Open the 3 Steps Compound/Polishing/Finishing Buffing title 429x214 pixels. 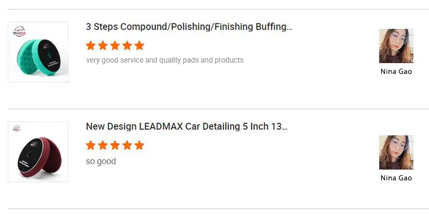pos(189,27)
